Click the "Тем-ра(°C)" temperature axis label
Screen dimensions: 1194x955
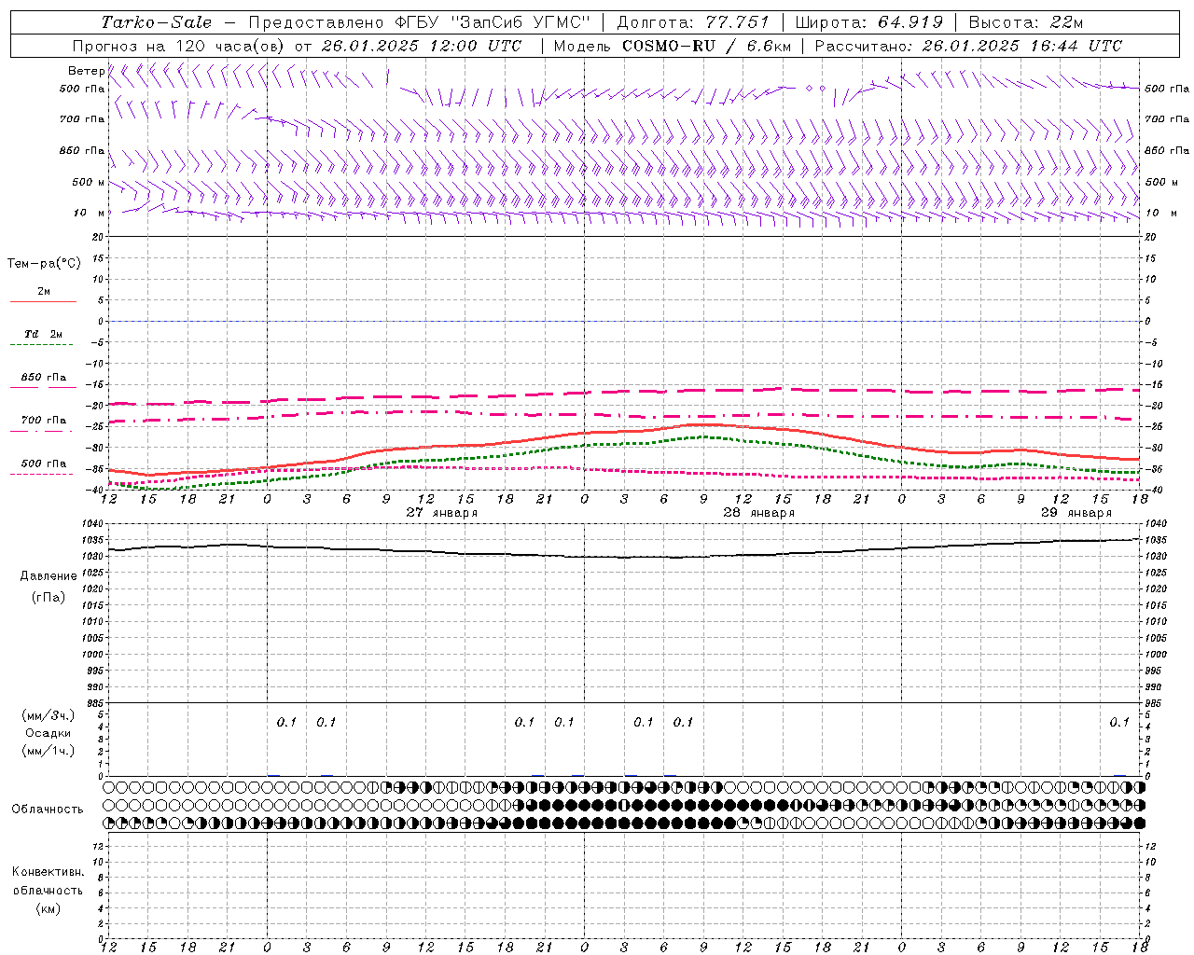[x=44, y=264]
